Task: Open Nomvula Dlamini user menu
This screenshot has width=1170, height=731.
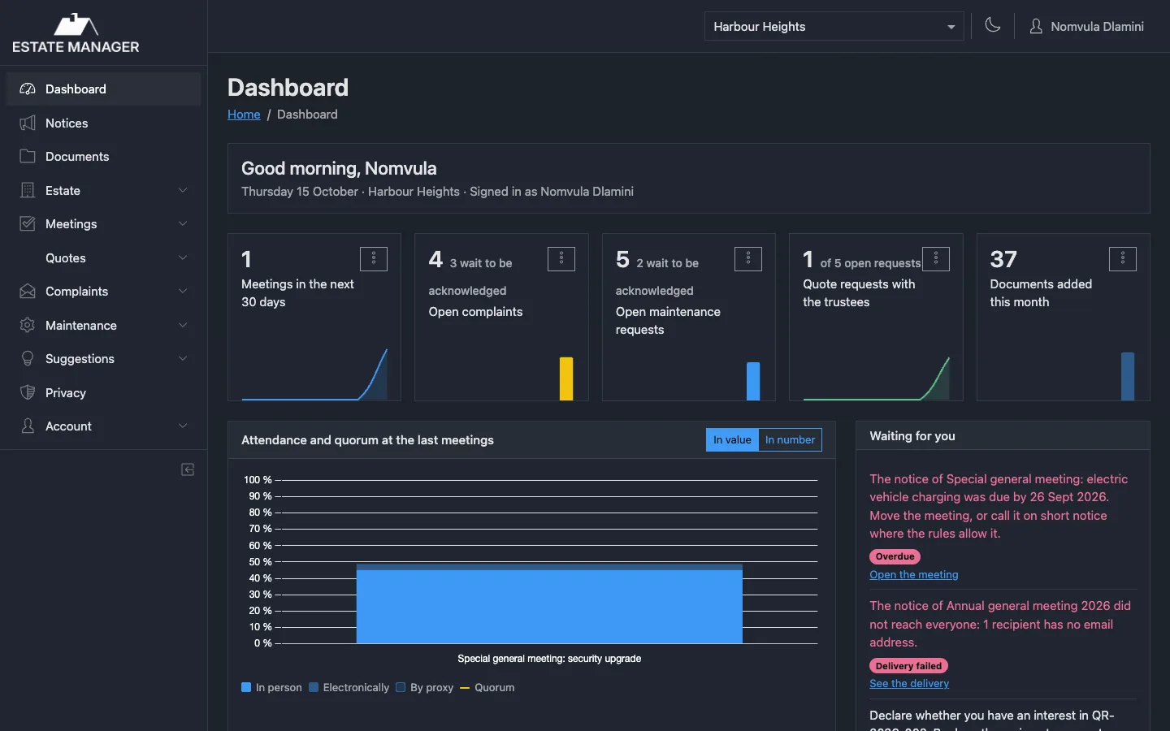Action: point(1086,26)
